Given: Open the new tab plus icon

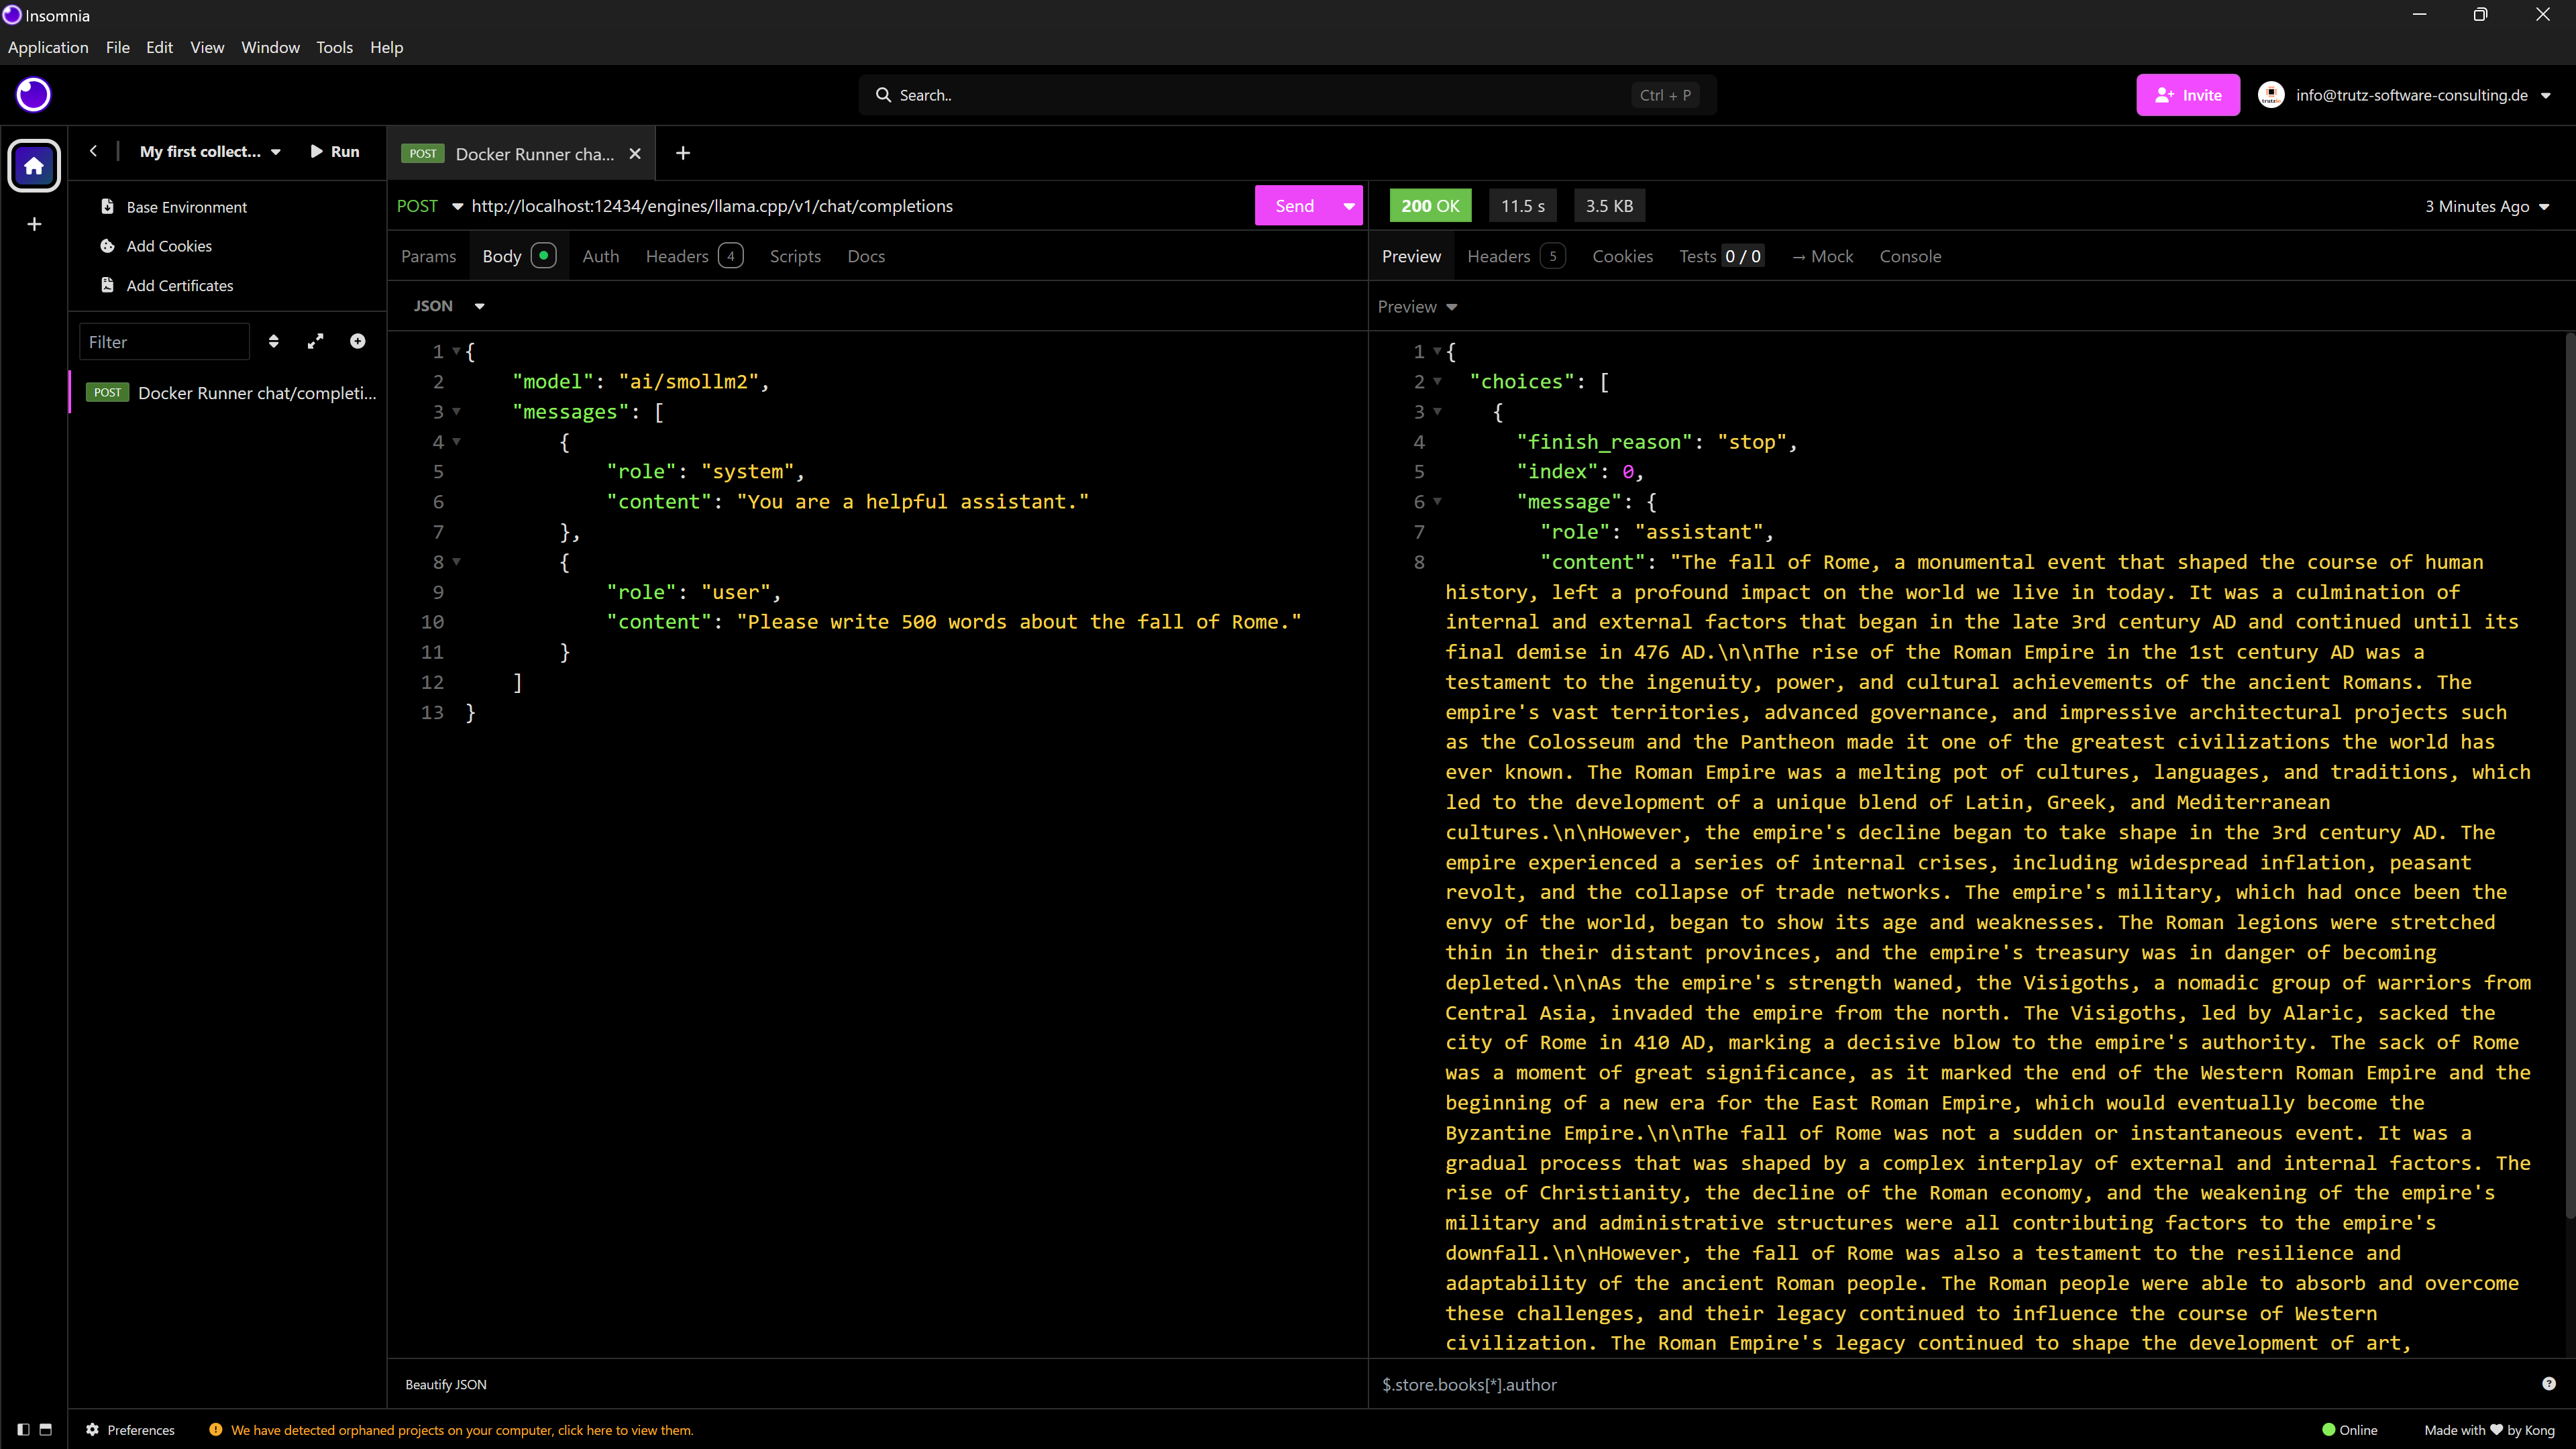Looking at the screenshot, I should (683, 153).
